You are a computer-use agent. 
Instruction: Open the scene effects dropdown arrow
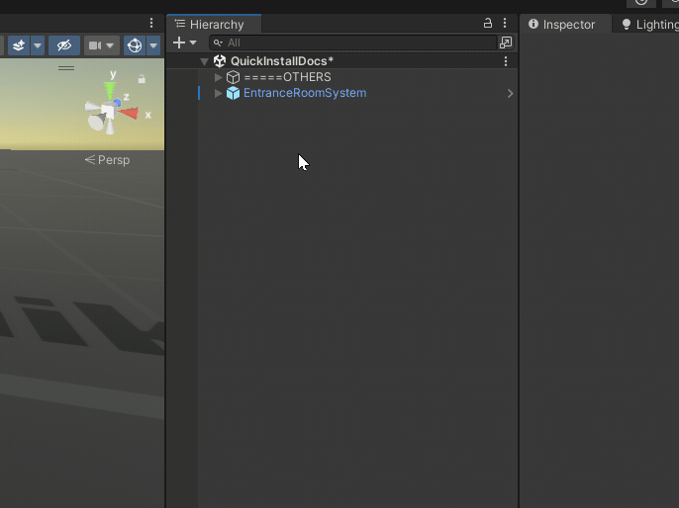click(x=38, y=45)
